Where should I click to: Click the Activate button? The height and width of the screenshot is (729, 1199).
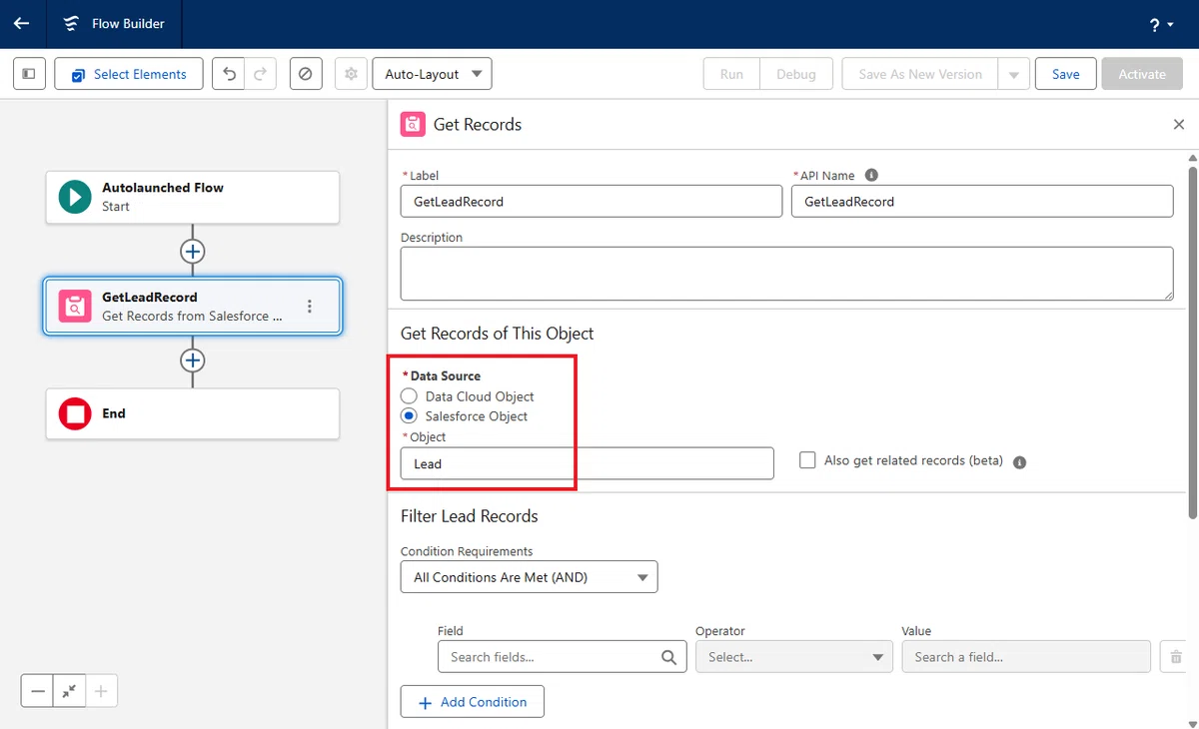click(1142, 74)
